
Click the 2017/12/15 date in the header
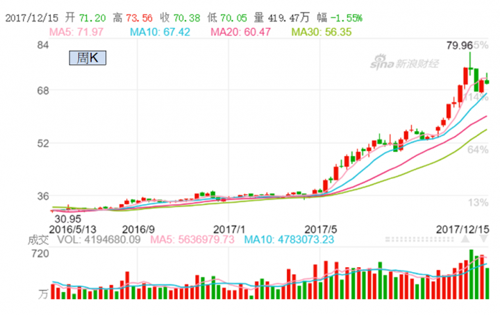pyautogui.click(x=32, y=18)
